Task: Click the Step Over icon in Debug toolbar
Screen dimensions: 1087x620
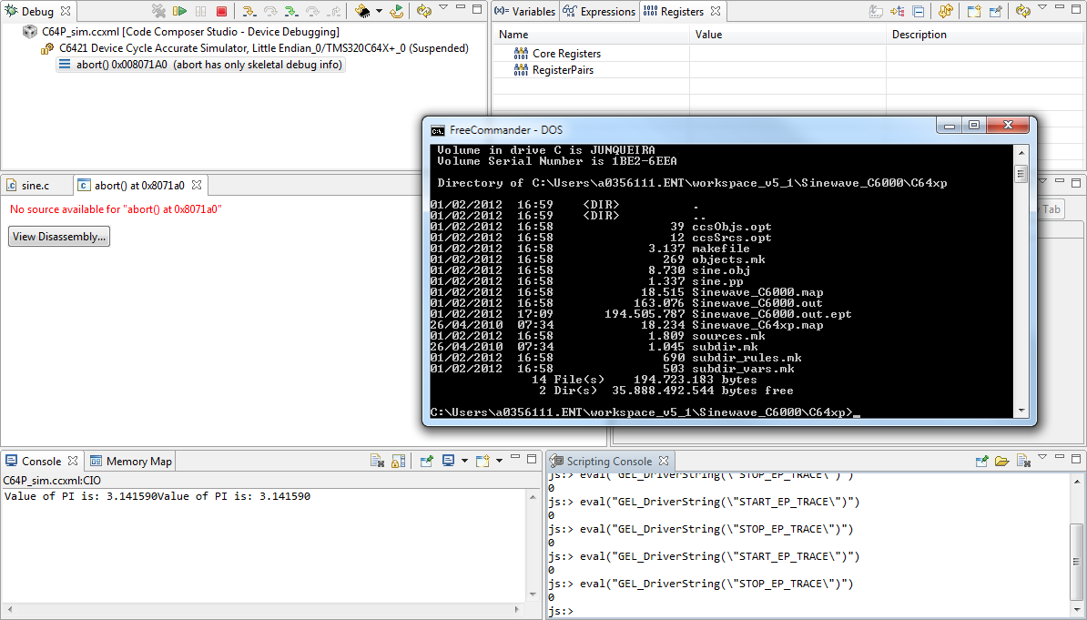Action: pos(270,11)
